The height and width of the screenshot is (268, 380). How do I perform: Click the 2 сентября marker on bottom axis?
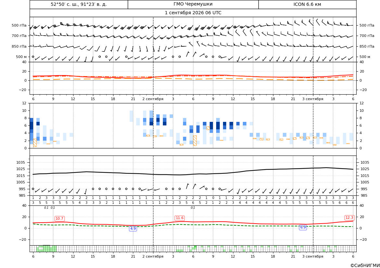[153, 256]
